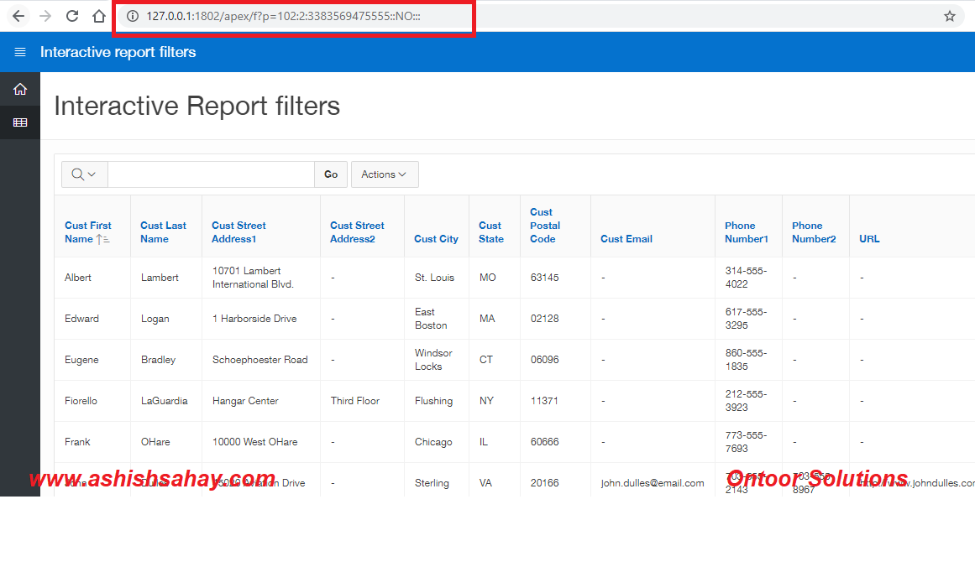The width and height of the screenshot is (975, 572).
Task: Click the browser back arrow
Action: coord(18,16)
